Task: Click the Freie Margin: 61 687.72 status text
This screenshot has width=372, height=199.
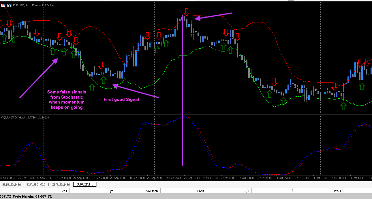Action: (x=32, y=196)
